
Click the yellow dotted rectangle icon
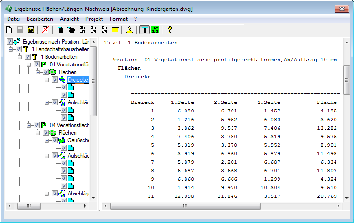coord(114,30)
